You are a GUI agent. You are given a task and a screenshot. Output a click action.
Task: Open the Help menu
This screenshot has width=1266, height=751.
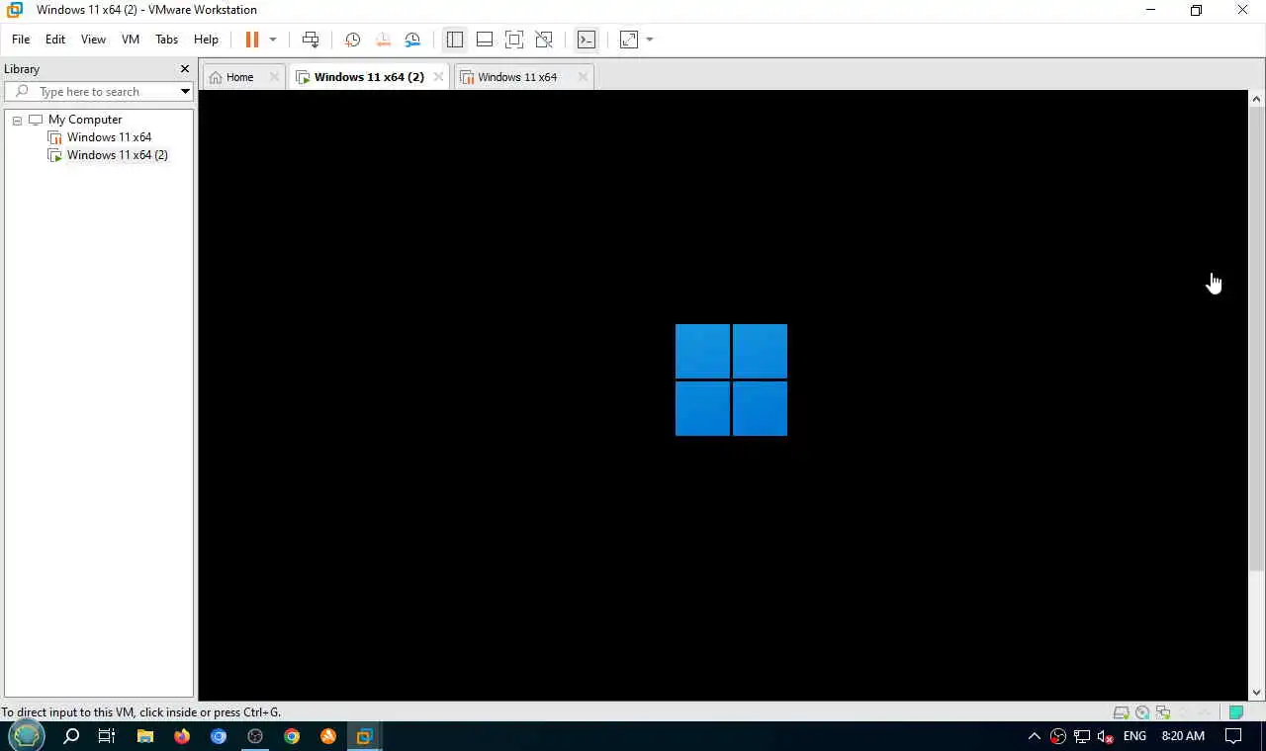(206, 40)
